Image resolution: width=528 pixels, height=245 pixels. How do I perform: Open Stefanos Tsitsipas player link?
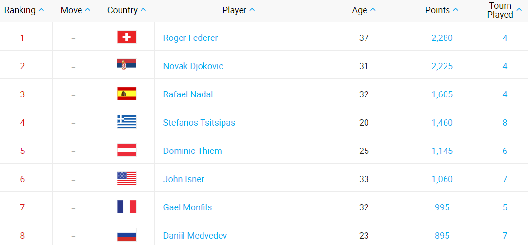click(199, 123)
